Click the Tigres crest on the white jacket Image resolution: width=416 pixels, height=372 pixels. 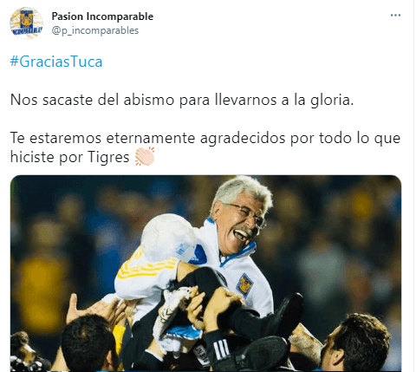click(x=244, y=285)
